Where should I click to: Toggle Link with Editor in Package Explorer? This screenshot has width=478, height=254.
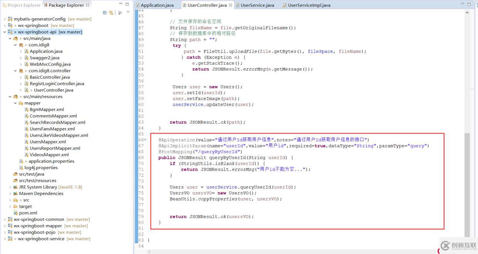pos(111,13)
